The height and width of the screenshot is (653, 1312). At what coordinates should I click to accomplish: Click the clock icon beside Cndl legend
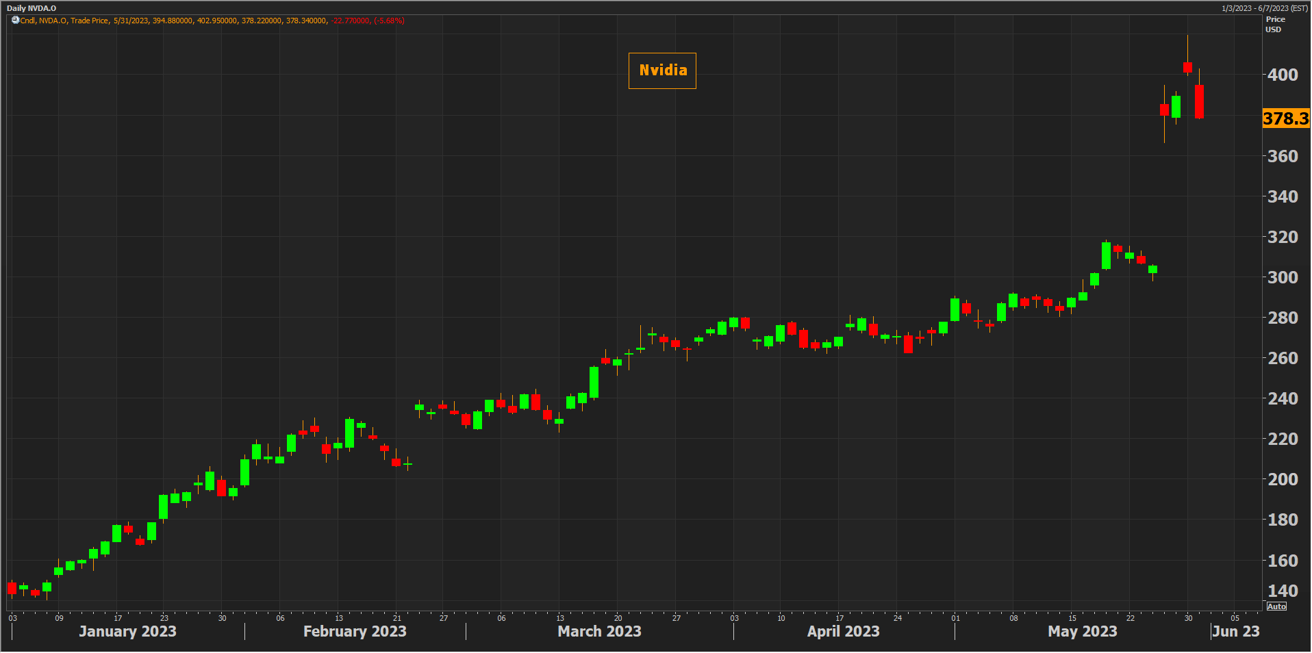pos(15,21)
